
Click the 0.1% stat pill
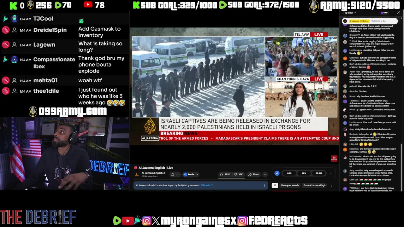(289, 173)
